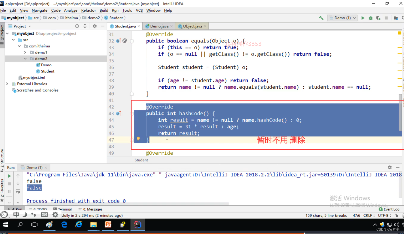Viewport: 404px width, 234px height.
Task: Close the Demo (1) run tab
Action: coord(46,168)
